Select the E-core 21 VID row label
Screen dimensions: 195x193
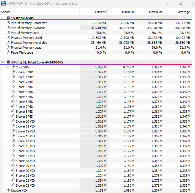(x=25, y=176)
